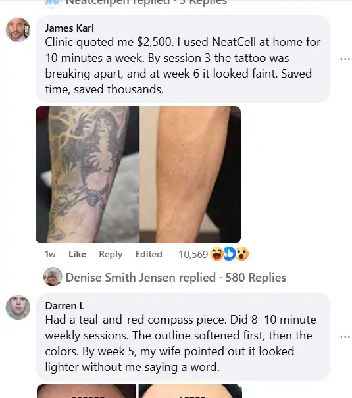View the haha reaction emoji on comment
352x398 pixels.
coord(216,254)
